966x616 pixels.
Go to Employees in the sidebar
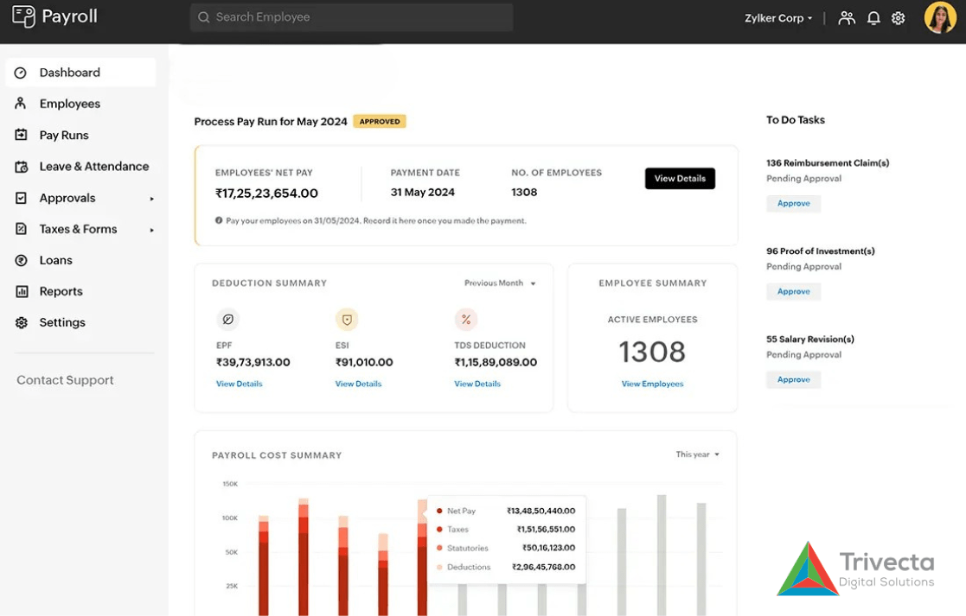pyautogui.click(x=69, y=104)
